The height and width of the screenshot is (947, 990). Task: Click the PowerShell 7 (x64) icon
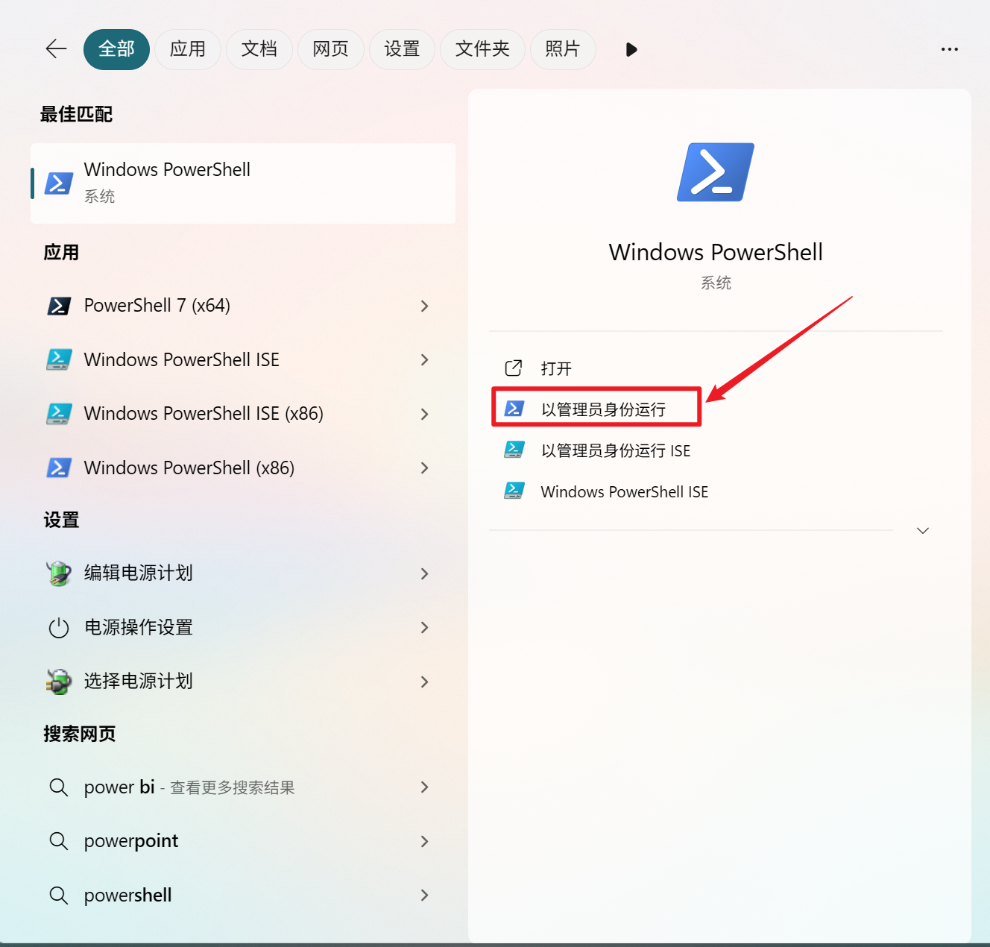pyautogui.click(x=59, y=306)
